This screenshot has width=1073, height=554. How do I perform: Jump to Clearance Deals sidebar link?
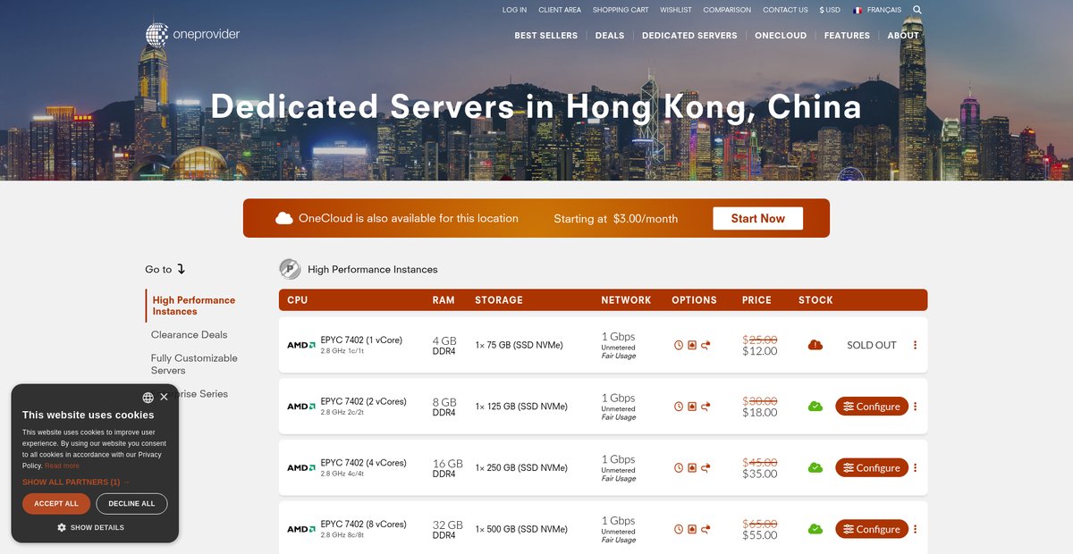click(x=189, y=335)
